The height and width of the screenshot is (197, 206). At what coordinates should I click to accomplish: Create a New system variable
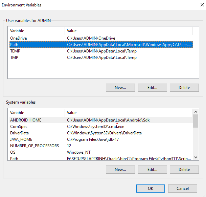coord(120,169)
